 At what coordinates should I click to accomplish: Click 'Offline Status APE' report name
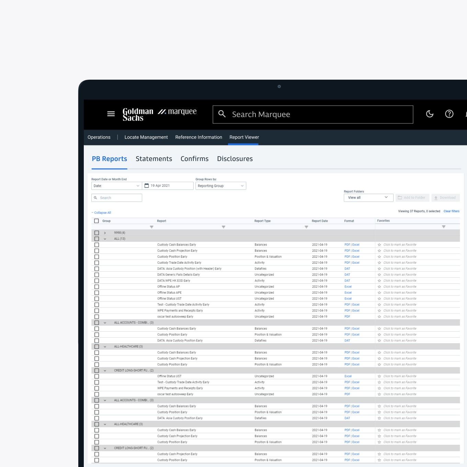169,293
